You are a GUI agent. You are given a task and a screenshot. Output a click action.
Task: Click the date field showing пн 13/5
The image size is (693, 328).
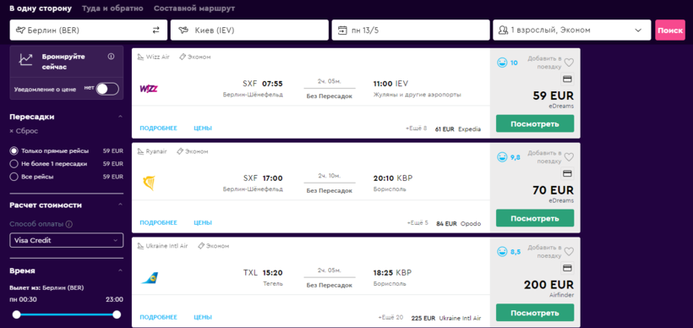tap(411, 30)
